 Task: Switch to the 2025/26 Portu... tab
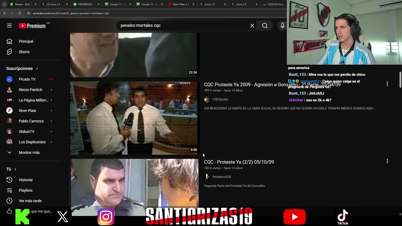274,4
